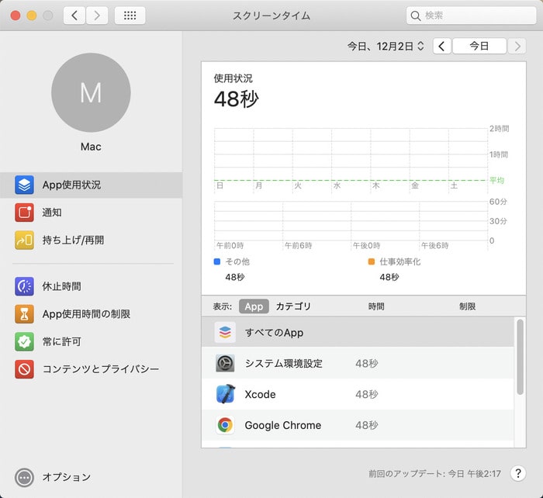The height and width of the screenshot is (498, 543).
Task: Click the システム環境設定 gear icon
Action: click(225, 363)
